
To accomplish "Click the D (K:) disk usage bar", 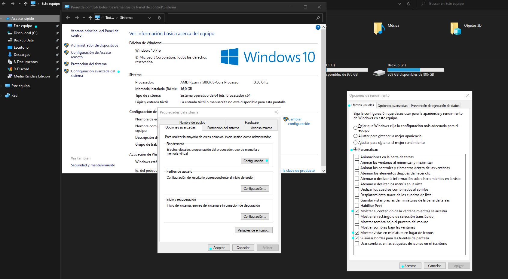I will 347,70.
